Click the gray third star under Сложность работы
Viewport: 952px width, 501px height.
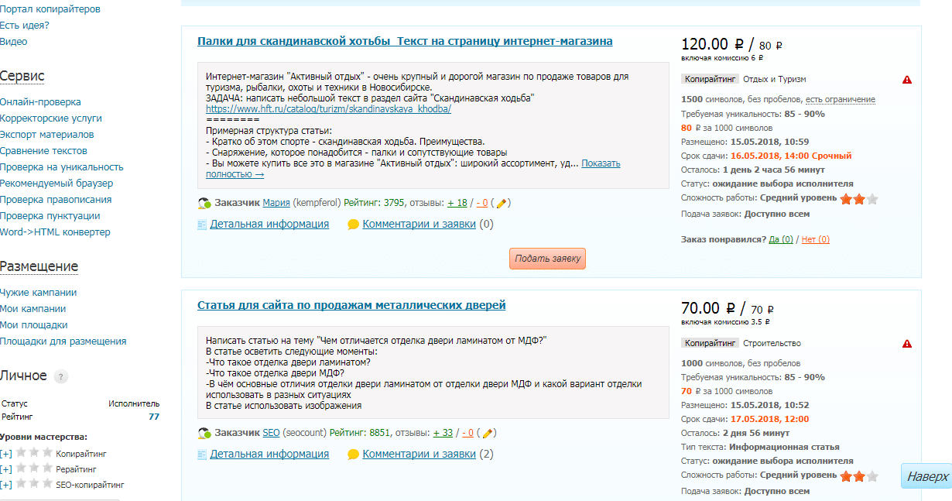pyautogui.click(x=873, y=198)
